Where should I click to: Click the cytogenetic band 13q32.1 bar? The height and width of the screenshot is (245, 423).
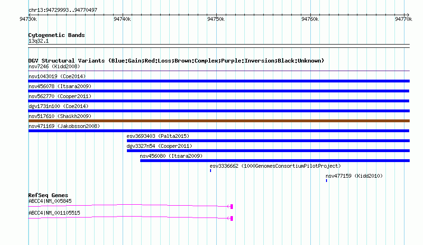(219, 46)
